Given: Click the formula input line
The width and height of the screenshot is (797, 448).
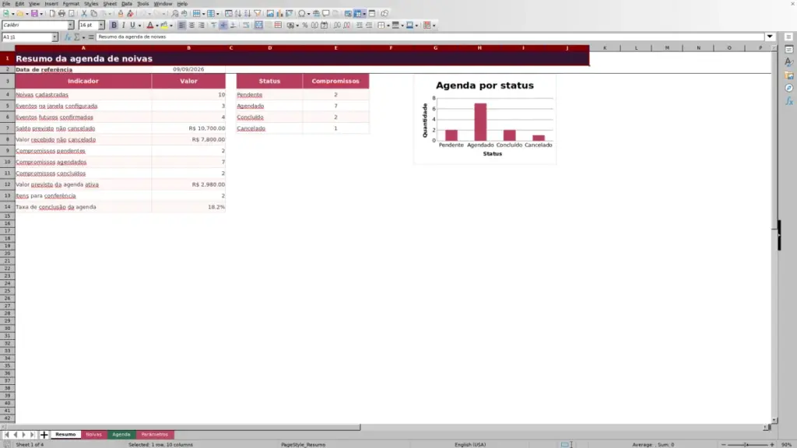Looking at the screenshot, I should (x=430, y=37).
